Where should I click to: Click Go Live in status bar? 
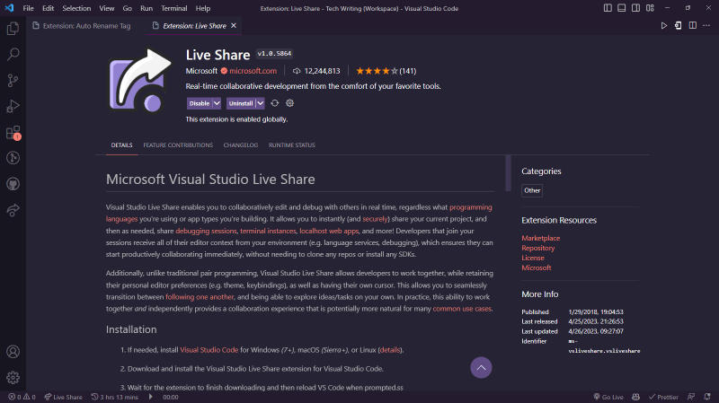coord(608,397)
